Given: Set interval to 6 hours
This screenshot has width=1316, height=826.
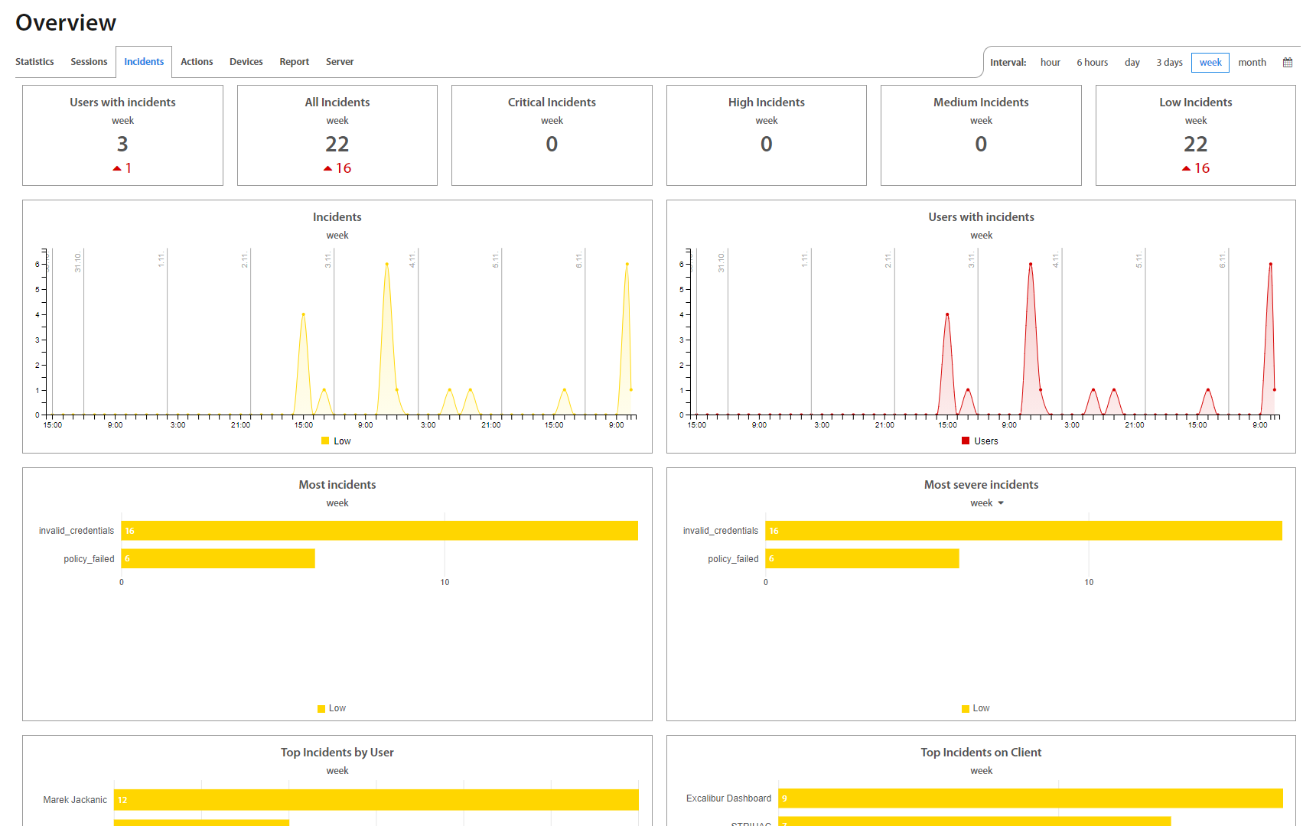Looking at the screenshot, I should pos(1092,63).
